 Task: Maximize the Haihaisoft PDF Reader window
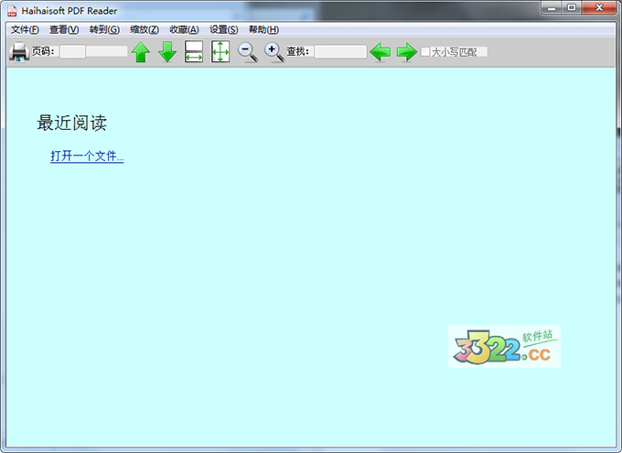click(572, 8)
